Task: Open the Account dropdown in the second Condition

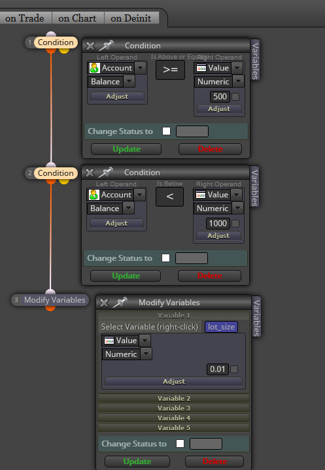Action: 140,195
